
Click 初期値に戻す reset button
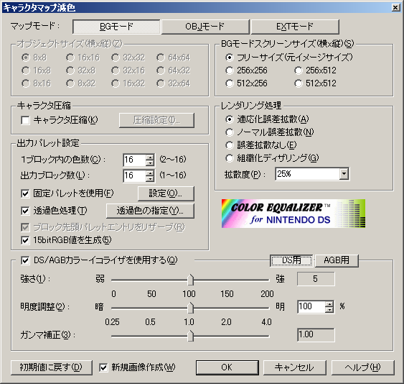(51, 367)
